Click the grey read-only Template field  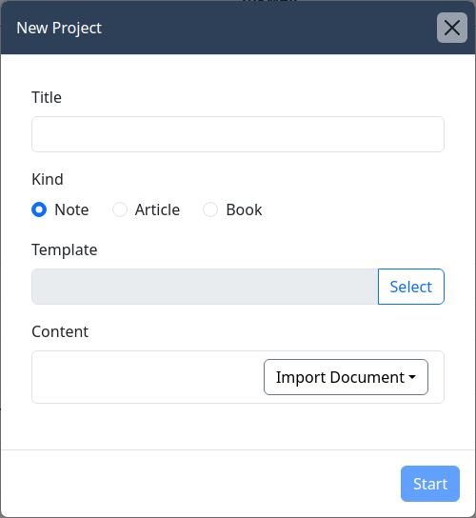point(205,287)
